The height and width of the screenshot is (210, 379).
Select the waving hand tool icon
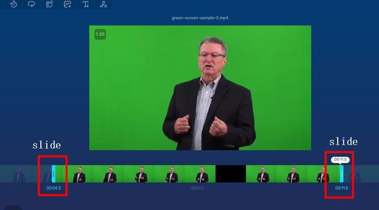(x=50, y=4)
